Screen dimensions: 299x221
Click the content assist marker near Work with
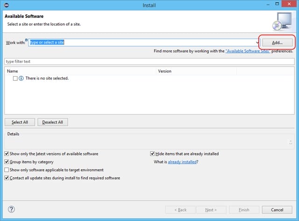point(26,40)
